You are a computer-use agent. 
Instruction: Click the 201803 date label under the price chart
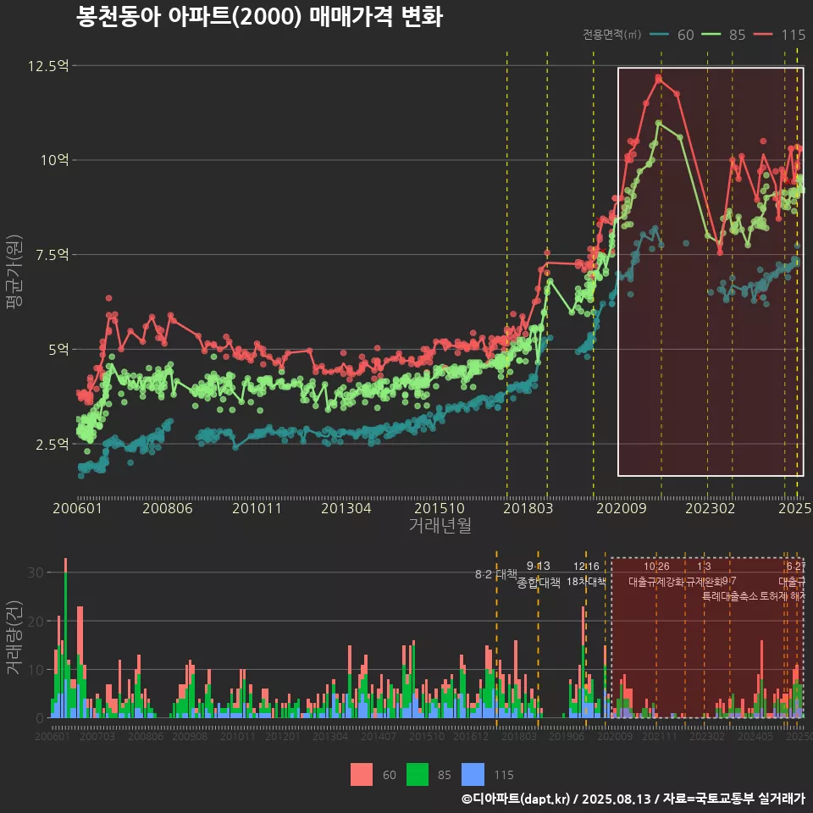pyautogui.click(x=528, y=508)
